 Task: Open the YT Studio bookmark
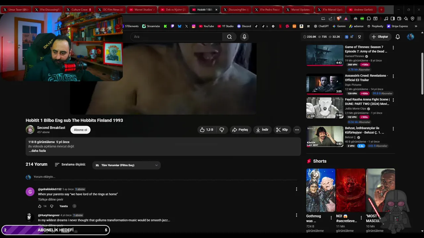tap(226, 26)
